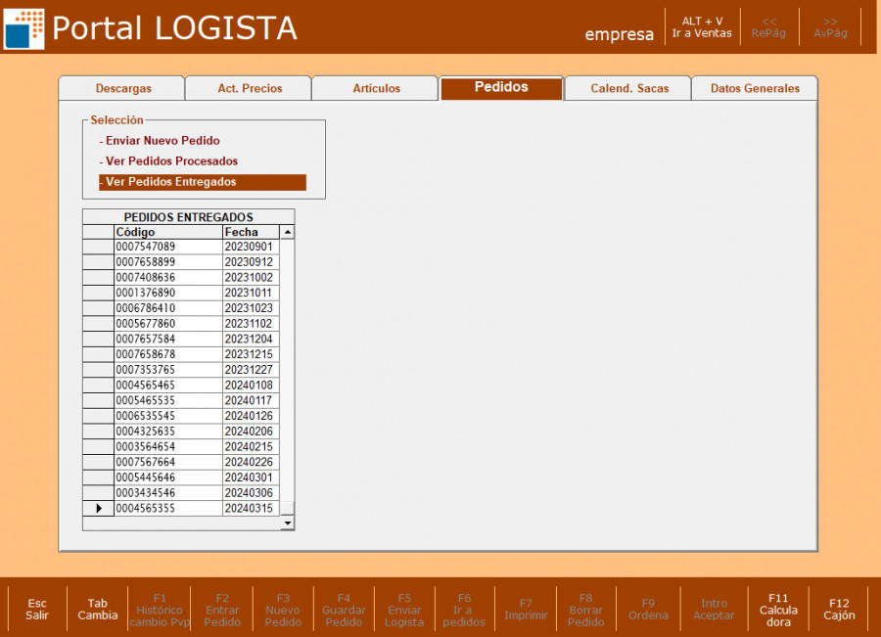This screenshot has width=881, height=637.
Task: Select Enviar Nuevo Pedido option
Action: 162,141
